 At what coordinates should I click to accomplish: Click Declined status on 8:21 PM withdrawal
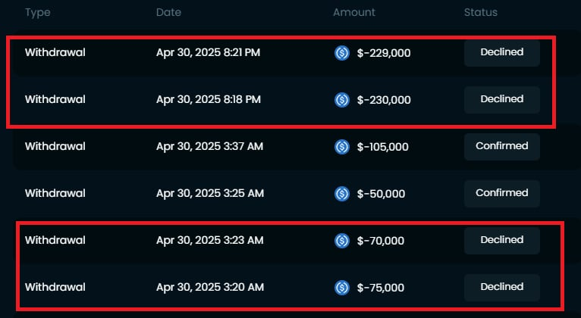(x=501, y=52)
